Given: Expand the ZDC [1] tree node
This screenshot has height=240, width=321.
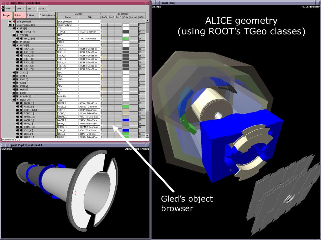Looking at the screenshot, I should click(x=18, y=72).
